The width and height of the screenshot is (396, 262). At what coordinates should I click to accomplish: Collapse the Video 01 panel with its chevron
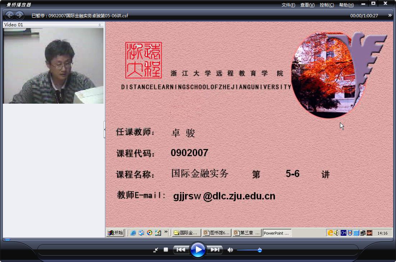pos(100,25)
